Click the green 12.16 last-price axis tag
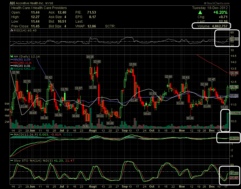This screenshot has width=241, height=189. tap(234, 87)
